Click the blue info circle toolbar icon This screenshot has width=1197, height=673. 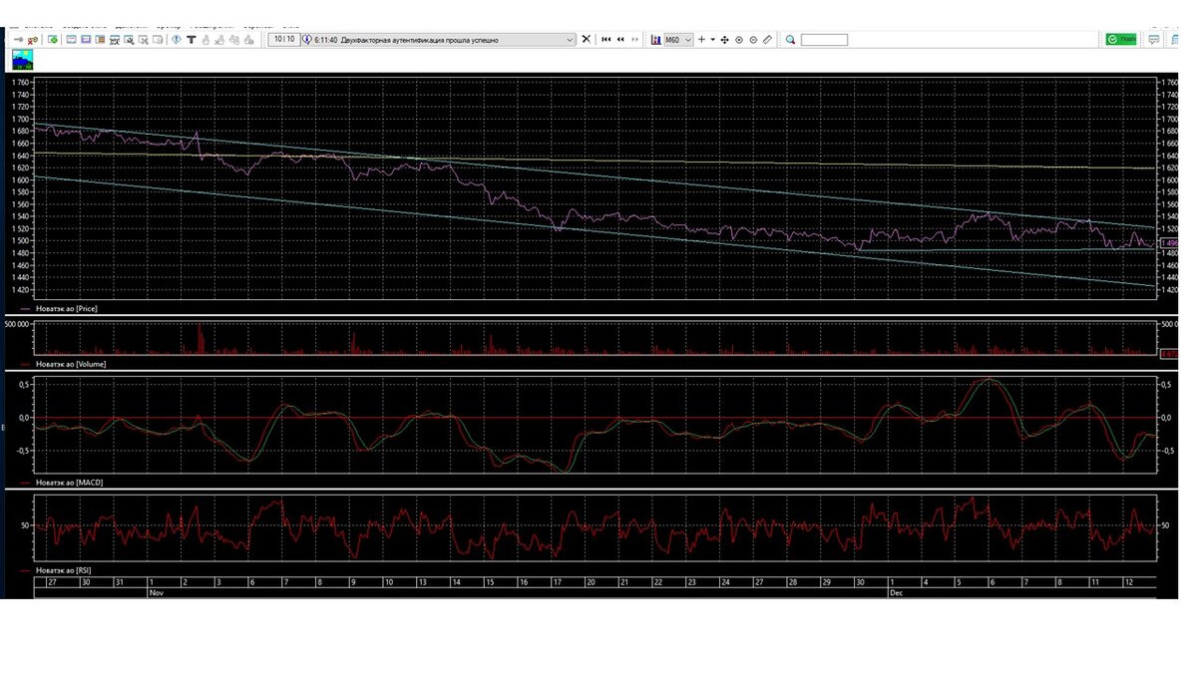tap(177, 40)
